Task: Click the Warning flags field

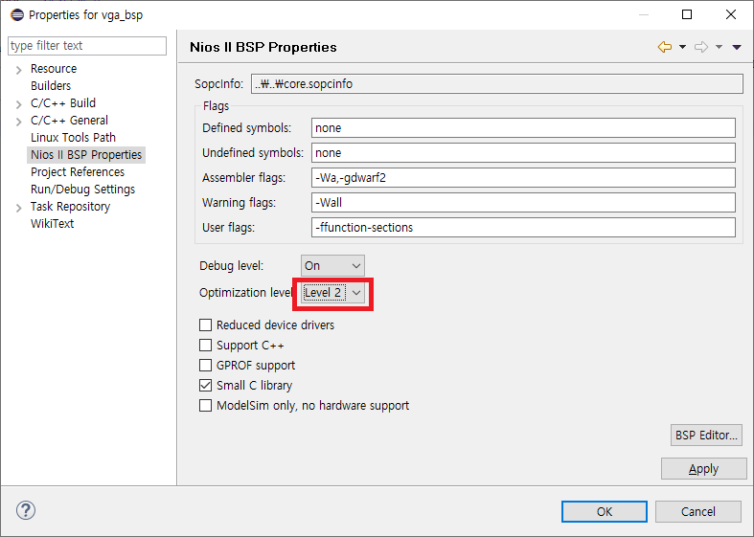Action: coord(523,203)
